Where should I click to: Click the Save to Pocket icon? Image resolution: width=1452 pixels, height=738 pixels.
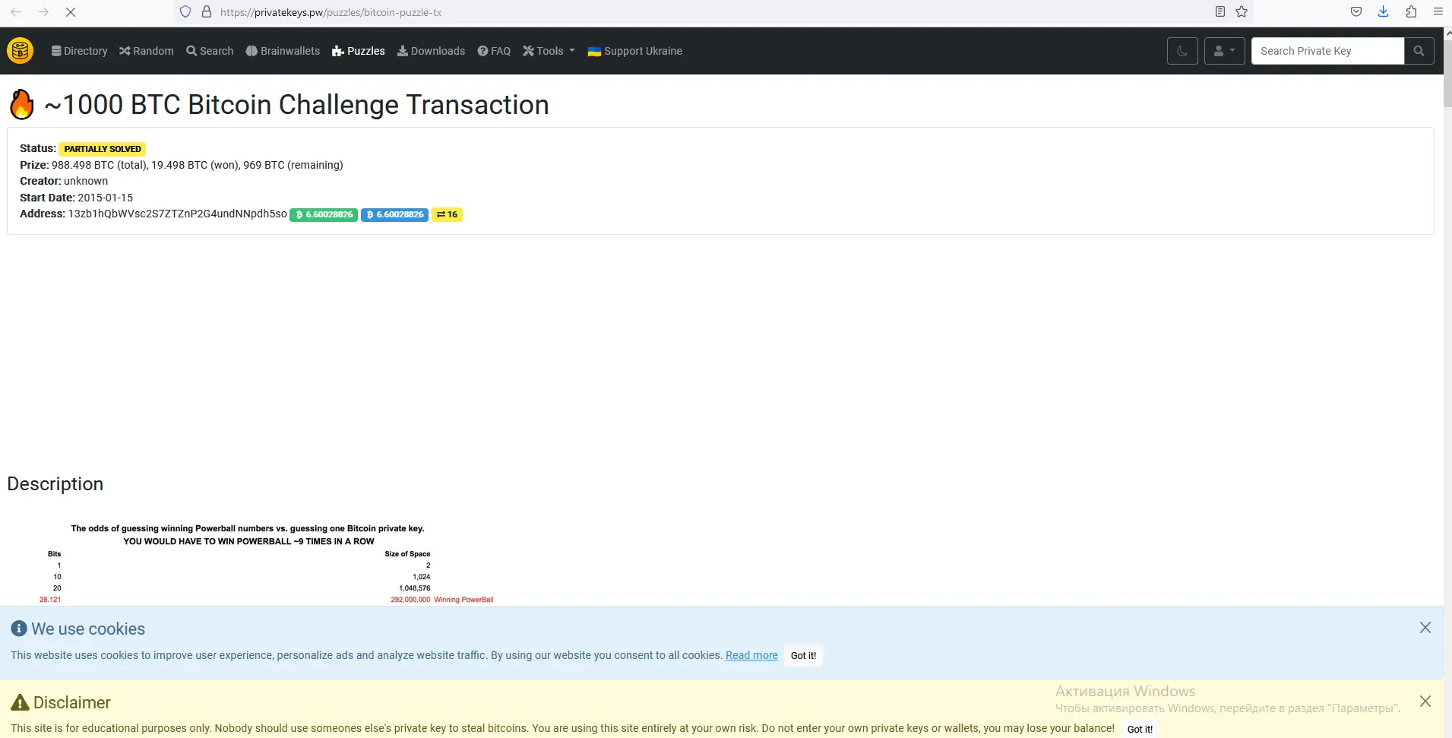tap(1356, 11)
